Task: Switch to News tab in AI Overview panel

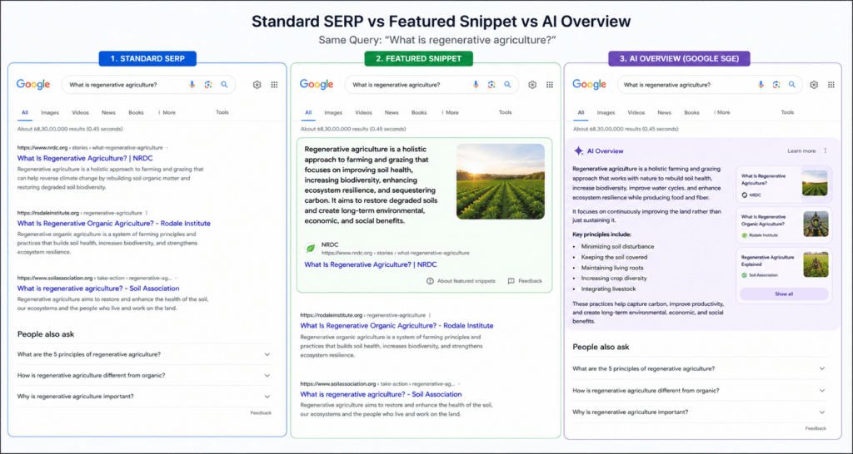Action: point(664,112)
